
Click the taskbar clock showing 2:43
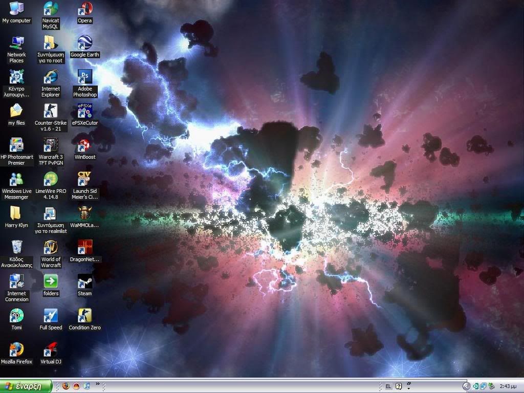pos(508,386)
